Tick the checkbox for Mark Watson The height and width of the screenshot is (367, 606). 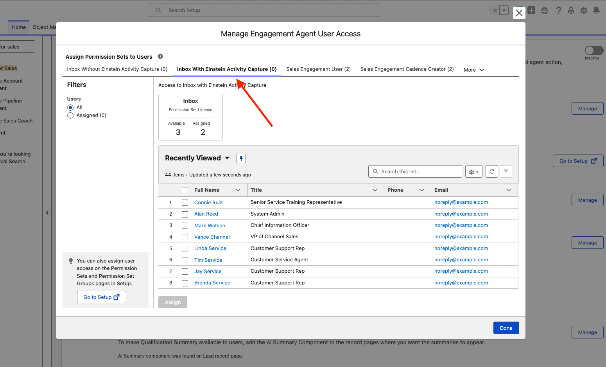185,226
